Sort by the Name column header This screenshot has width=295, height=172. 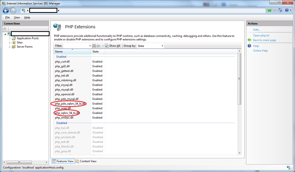72,51
